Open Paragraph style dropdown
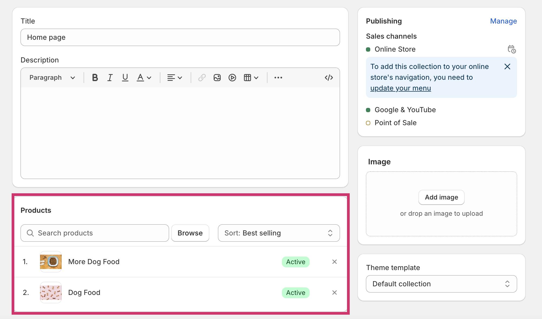Viewport: 542px width, 319px height. 52,78
